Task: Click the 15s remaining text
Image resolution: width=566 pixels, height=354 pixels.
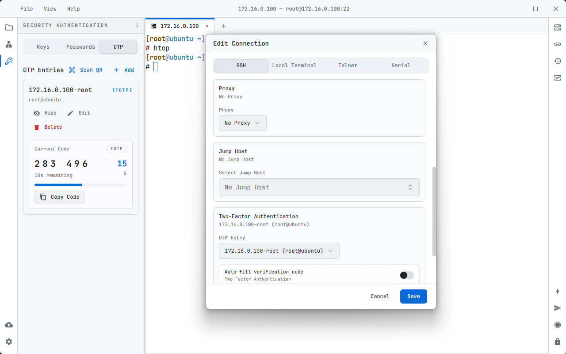Action: tap(54, 175)
